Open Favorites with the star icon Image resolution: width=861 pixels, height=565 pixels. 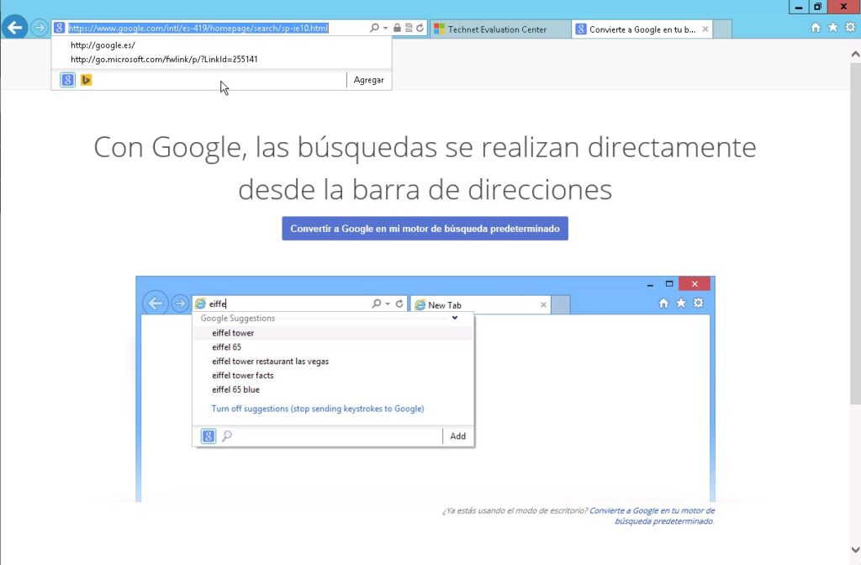pyautogui.click(x=833, y=28)
